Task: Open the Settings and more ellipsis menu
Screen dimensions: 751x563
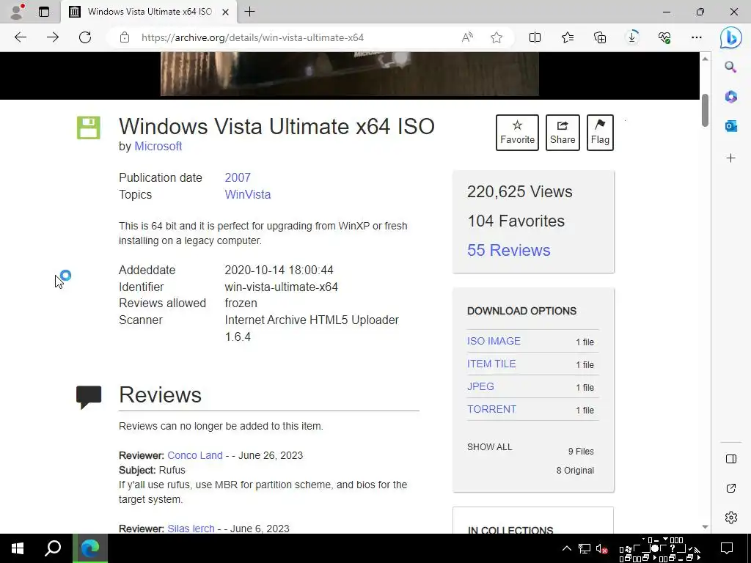Action: (x=697, y=37)
